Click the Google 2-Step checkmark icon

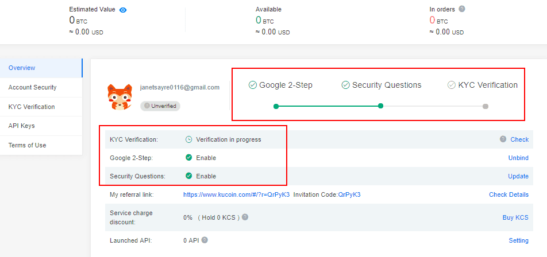point(252,85)
